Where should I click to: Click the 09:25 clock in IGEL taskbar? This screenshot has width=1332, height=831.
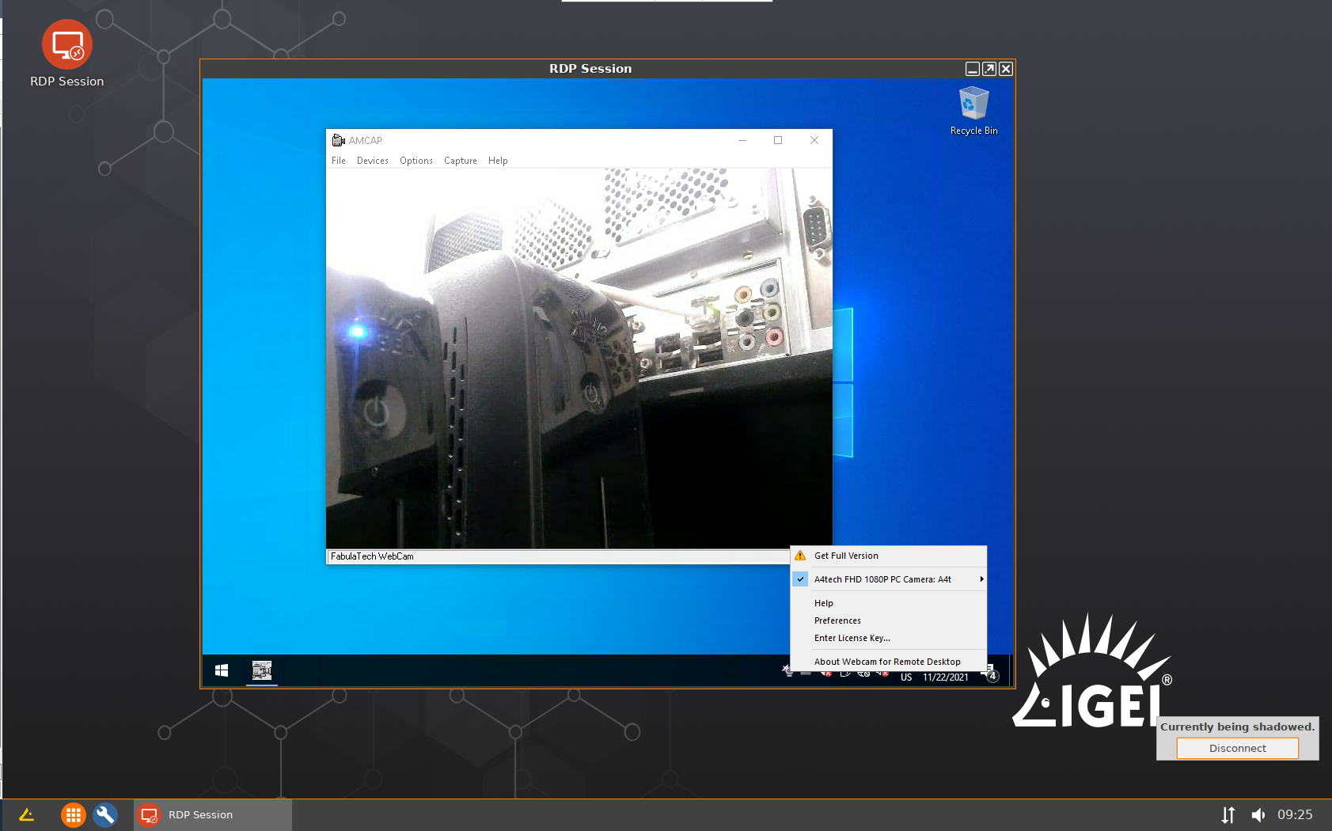point(1295,814)
